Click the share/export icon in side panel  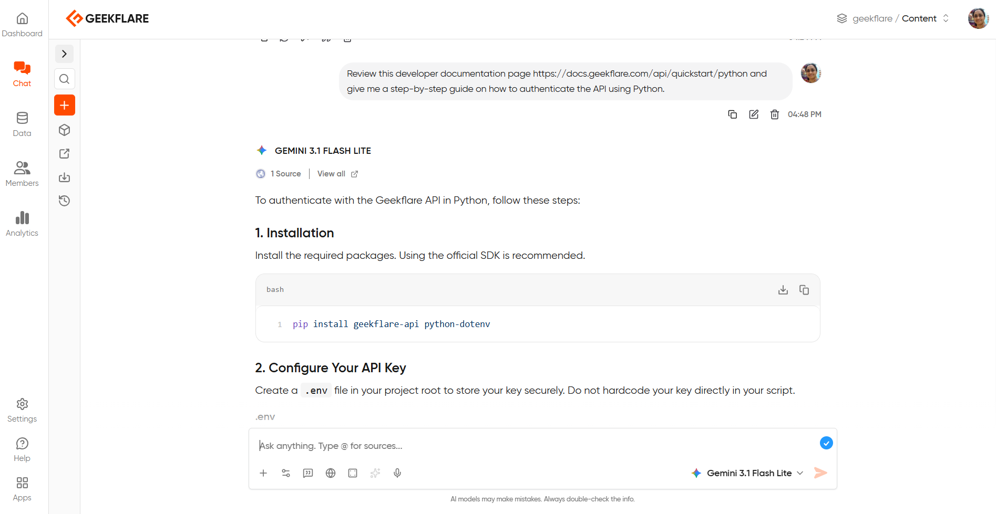[x=65, y=153]
